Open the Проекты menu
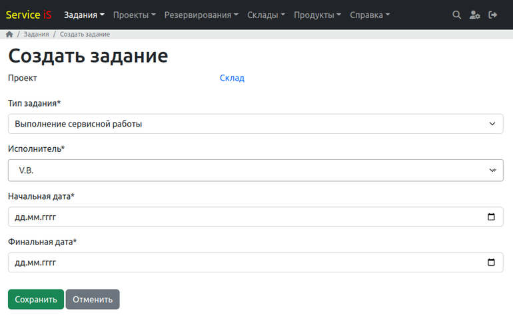The height and width of the screenshot is (321, 513). [135, 15]
